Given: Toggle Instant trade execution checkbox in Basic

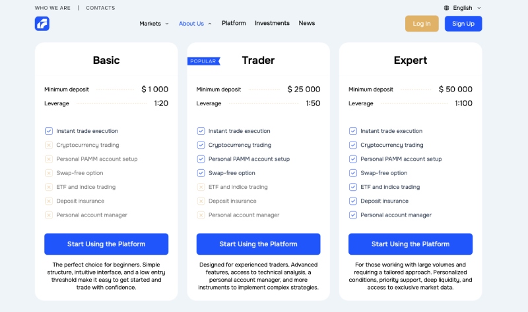Looking at the screenshot, I should (x=49, y=131).
